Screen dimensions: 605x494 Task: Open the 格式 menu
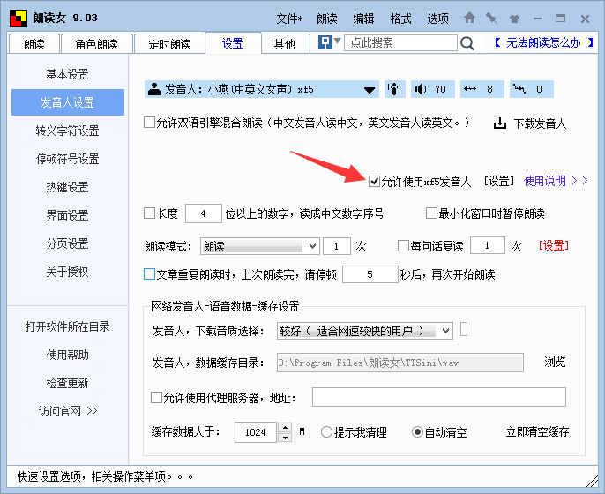pos(400,19)
